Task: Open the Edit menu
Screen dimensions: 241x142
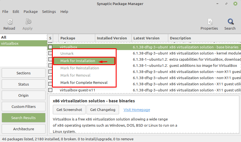Action: (x=16, y=12)
